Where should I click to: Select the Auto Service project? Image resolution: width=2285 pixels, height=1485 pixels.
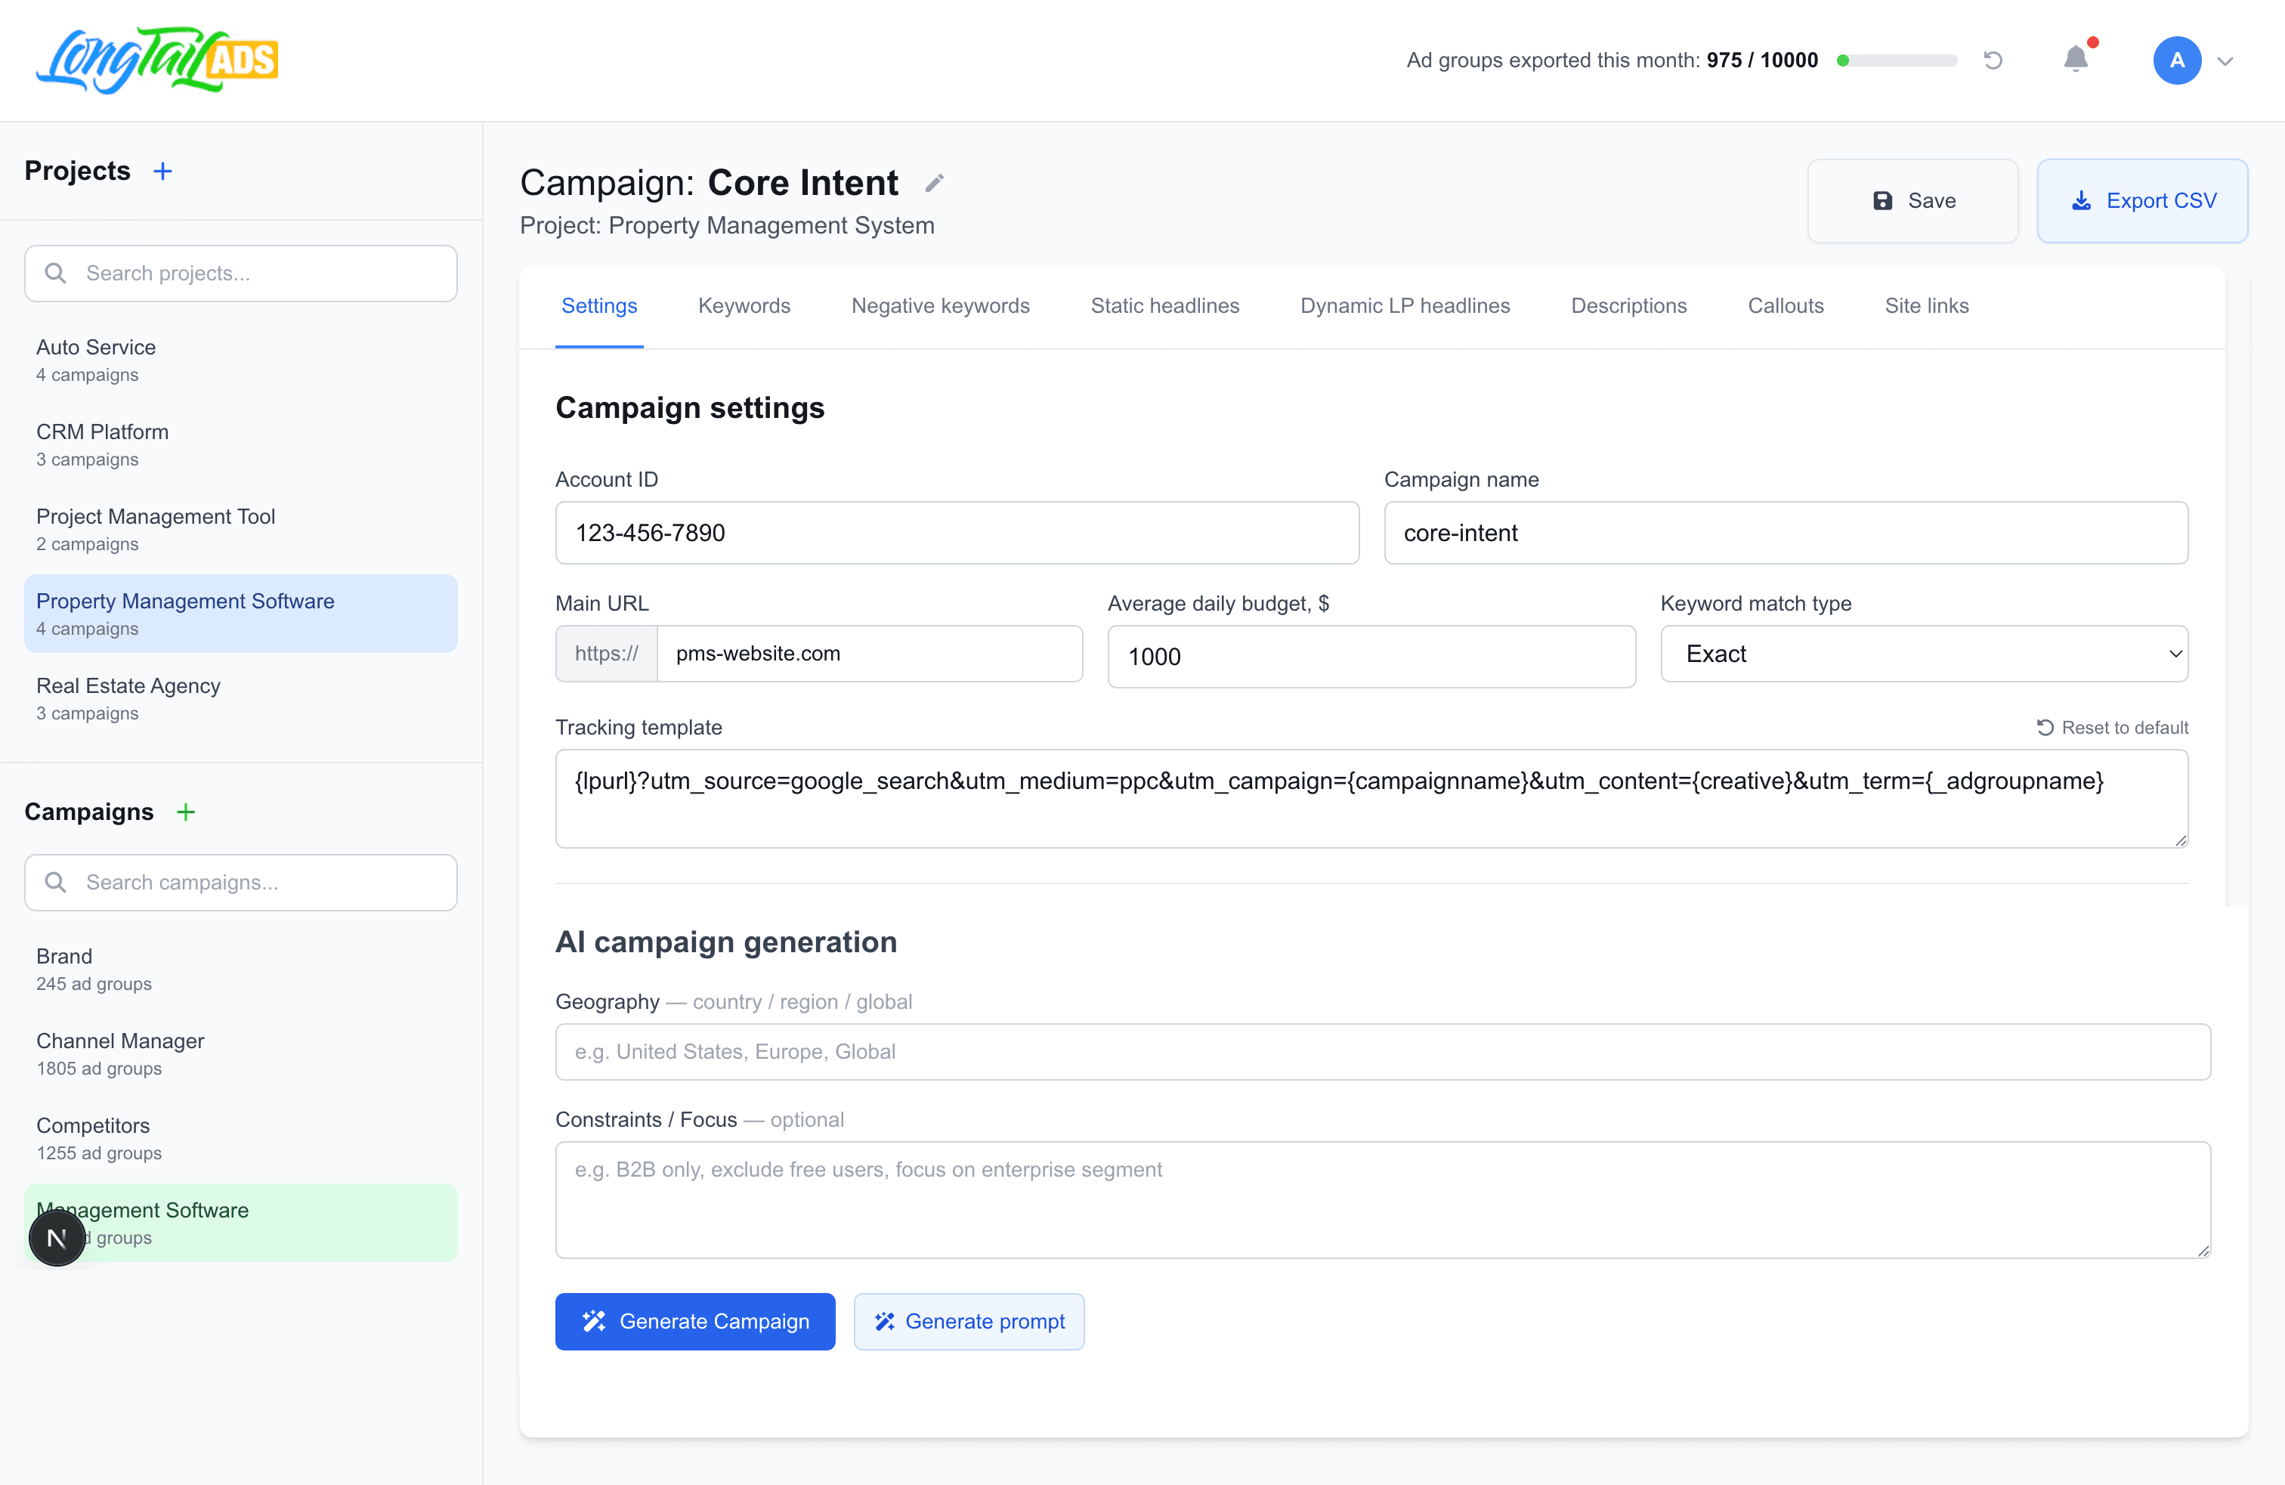pos(240,360)
